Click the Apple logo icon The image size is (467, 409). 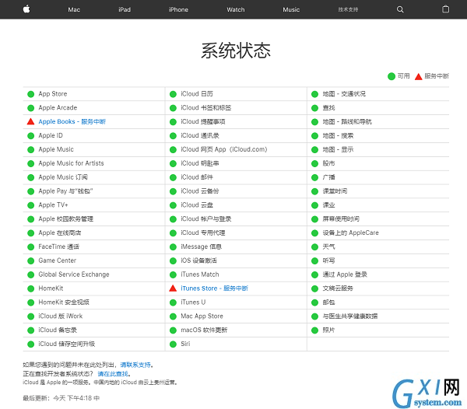(x=26, y=9)
